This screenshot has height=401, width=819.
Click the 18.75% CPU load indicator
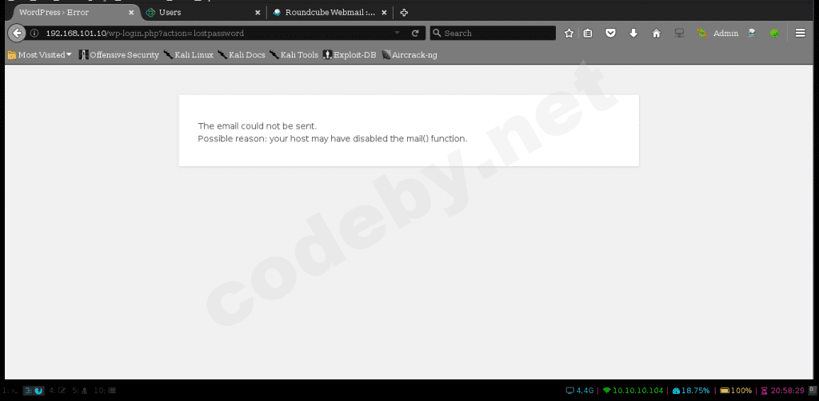pyautogui.click(x=692, y=390)
